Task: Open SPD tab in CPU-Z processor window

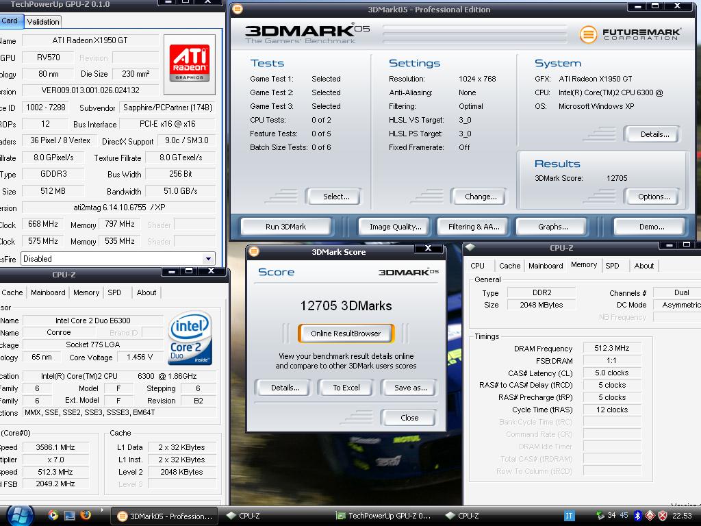Action: tap(114, 292)
